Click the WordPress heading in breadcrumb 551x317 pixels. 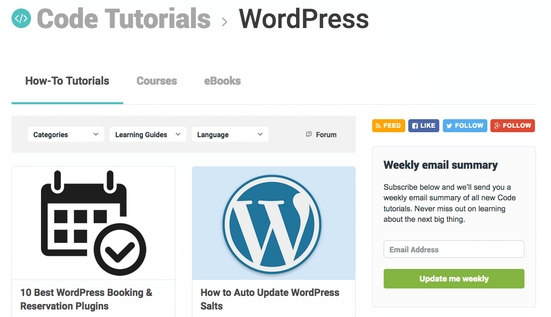304,19
